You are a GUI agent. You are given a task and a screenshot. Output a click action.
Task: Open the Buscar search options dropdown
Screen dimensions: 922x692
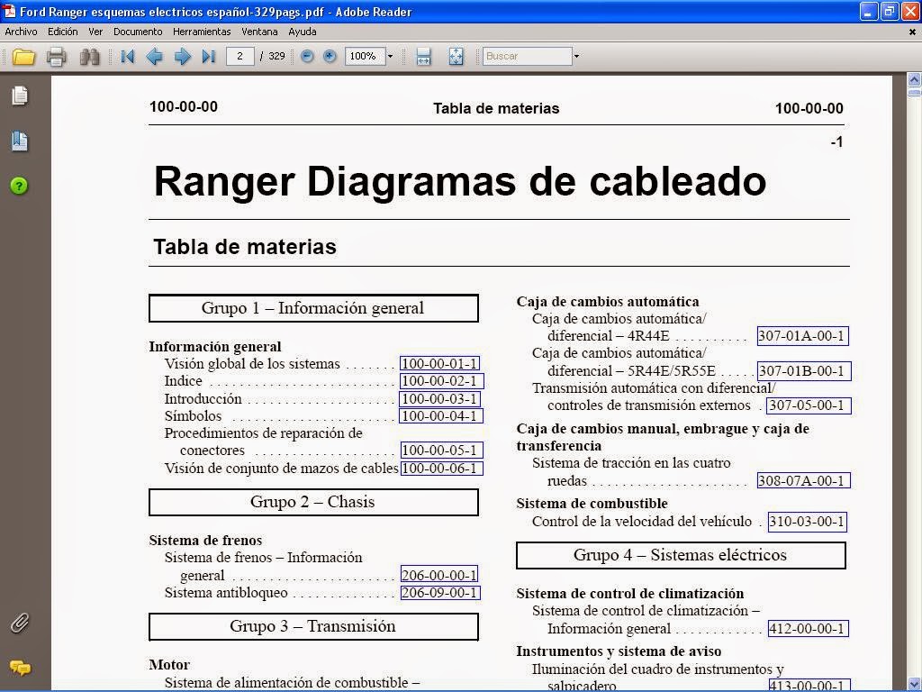click(576, 57)
